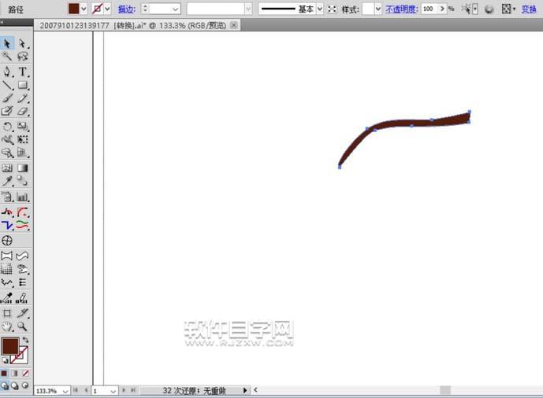Select the Mesh tool
The height and width of the screenshot is (398, 543).
(x=7, y=168)
